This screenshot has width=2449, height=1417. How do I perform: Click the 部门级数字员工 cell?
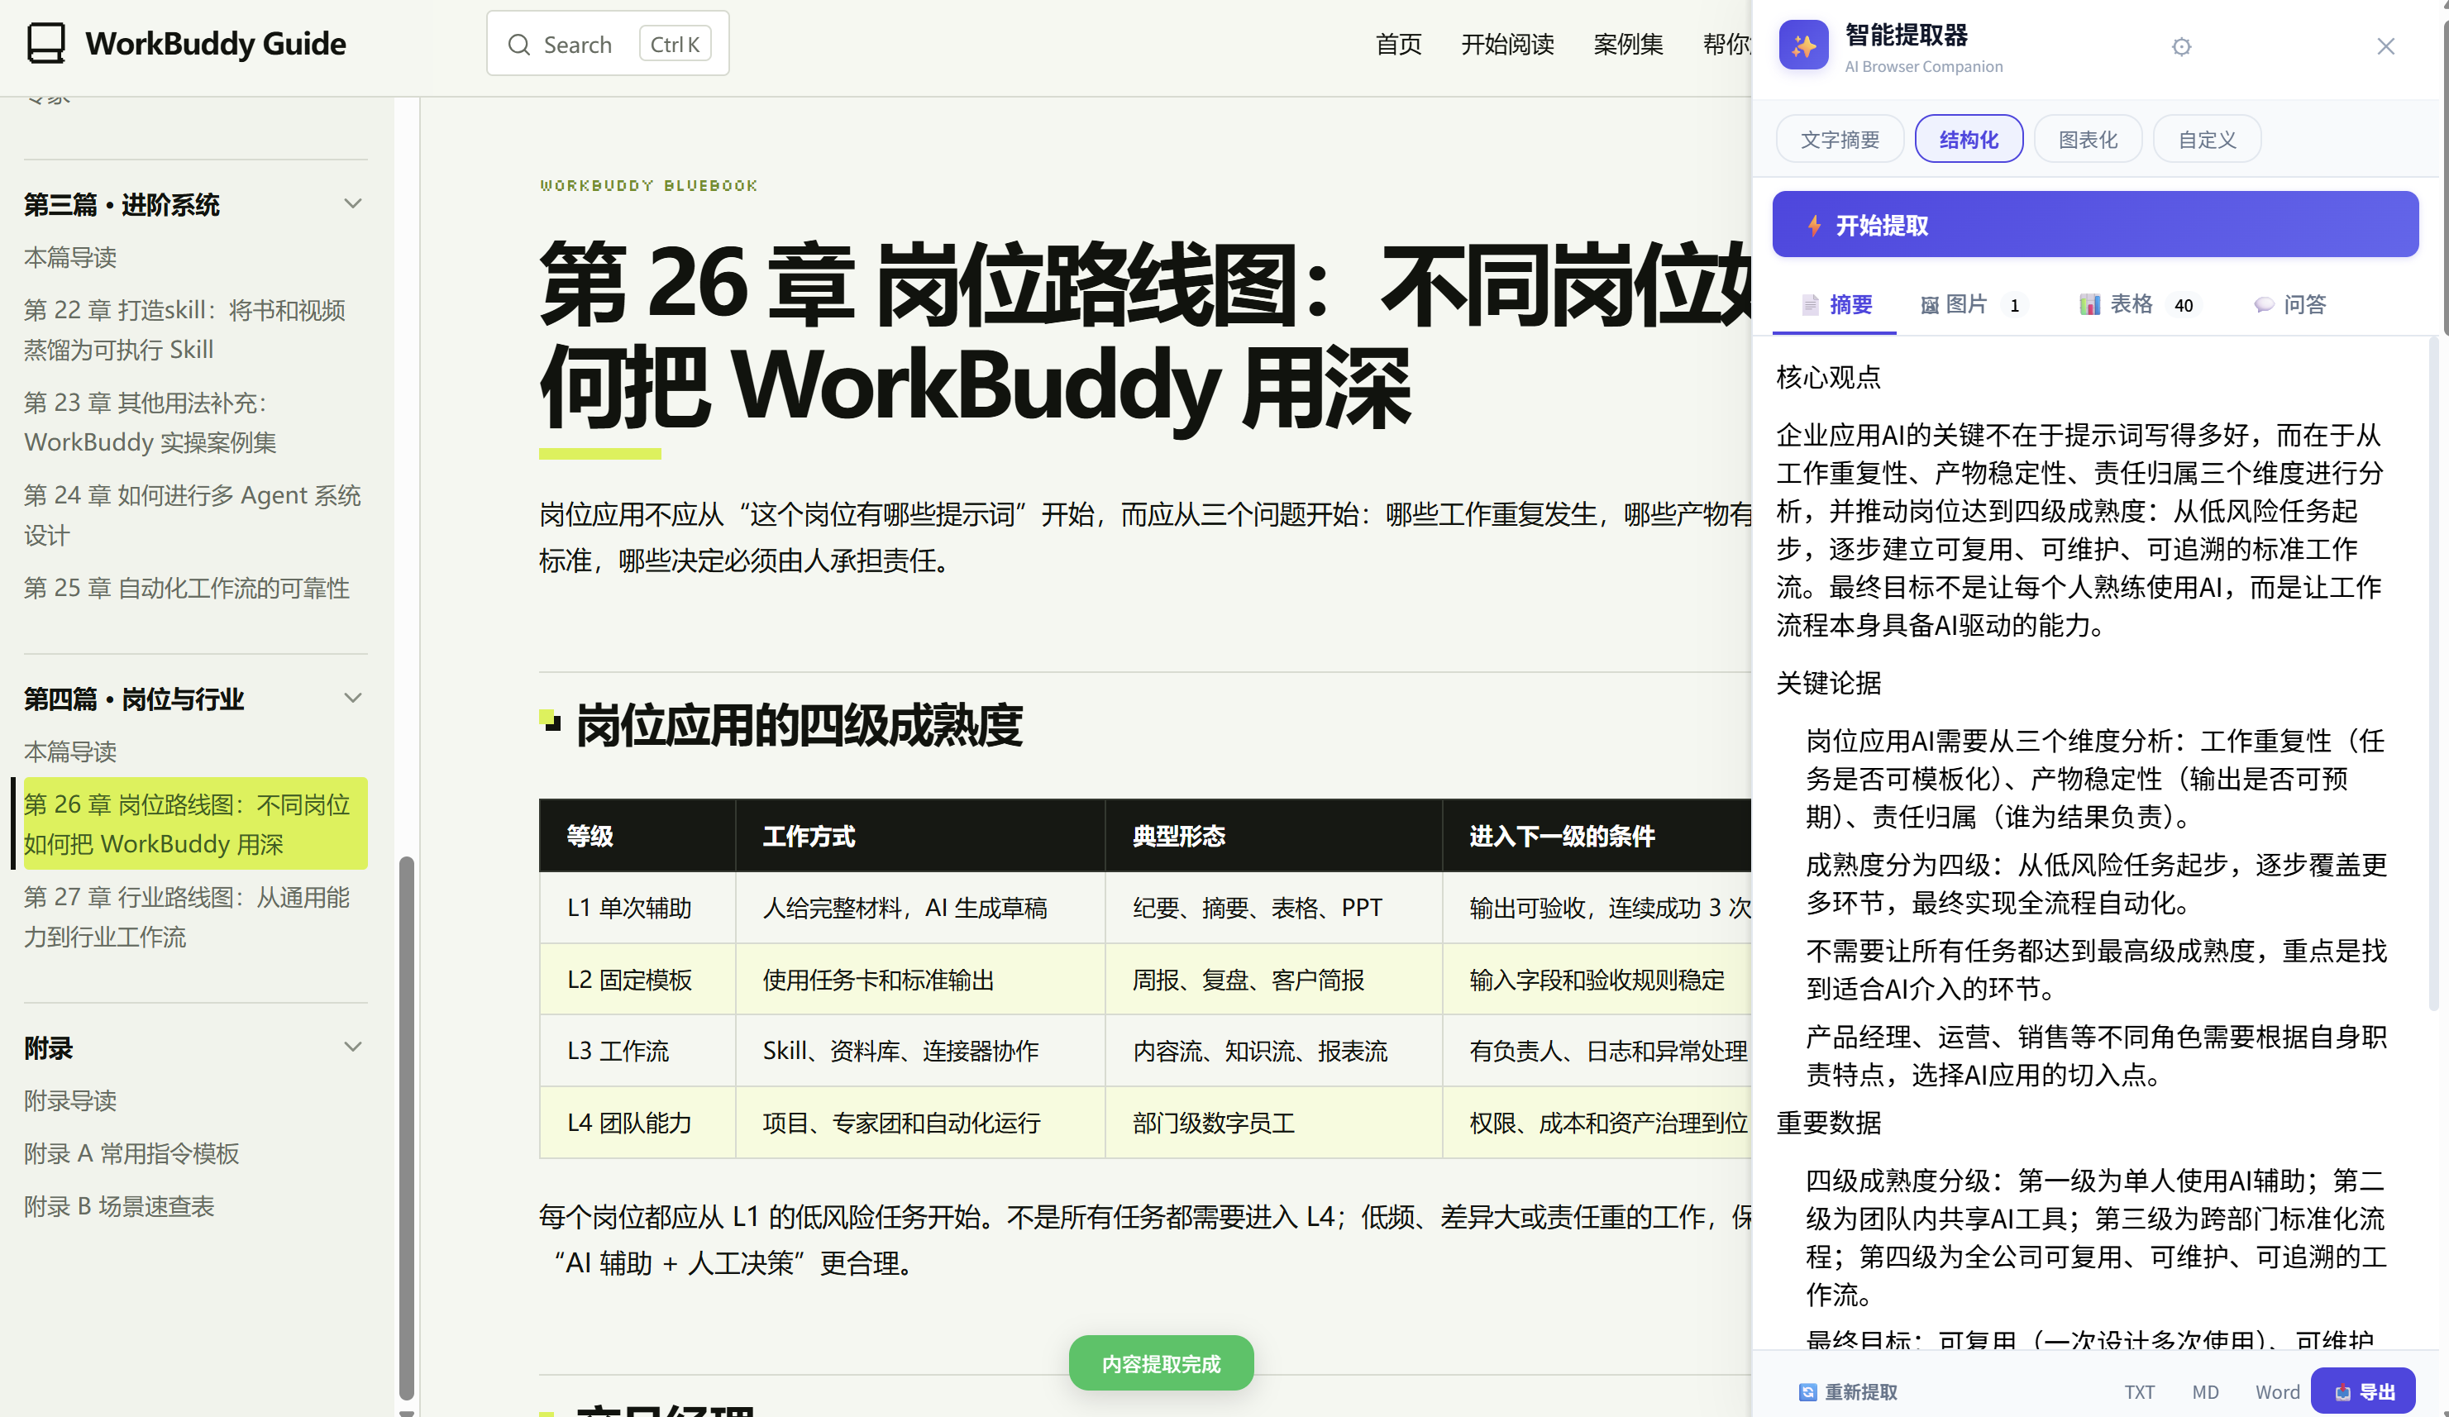click(x=1273, y=1123)
